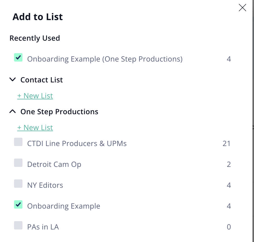Viewport: 254px width, 242px height.
Task: Close the Add to List panel
Action: coord(242,8)
